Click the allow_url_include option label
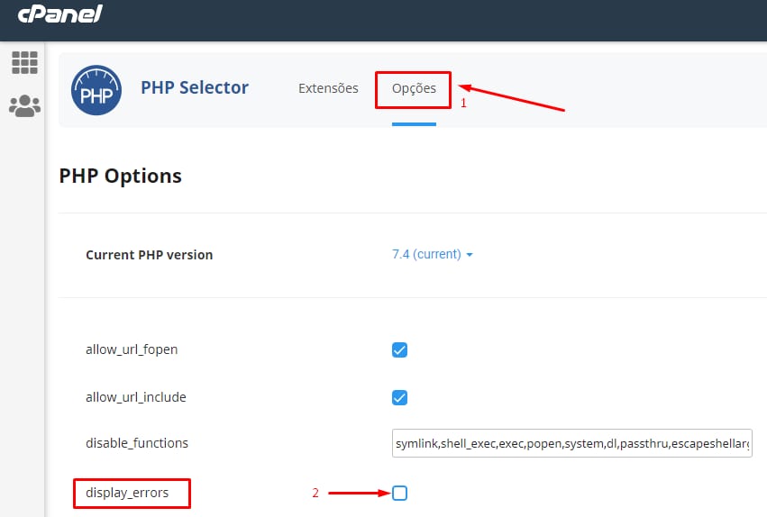Viewport: 767px width, 517px height. [x=135, y=397]
